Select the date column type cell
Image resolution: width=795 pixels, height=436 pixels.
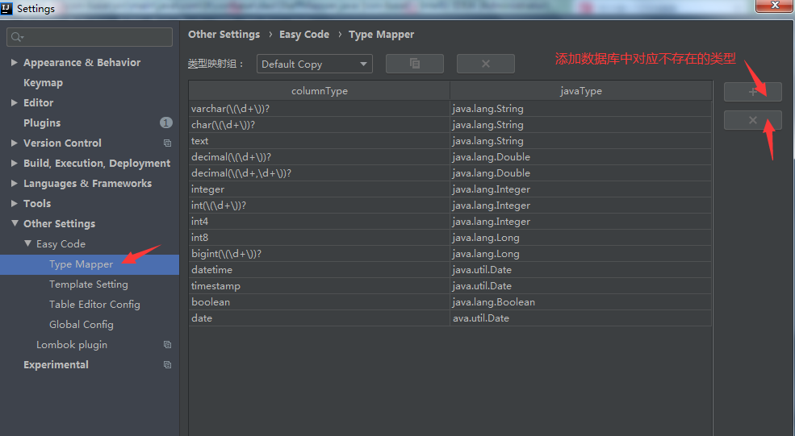[320, 318]
